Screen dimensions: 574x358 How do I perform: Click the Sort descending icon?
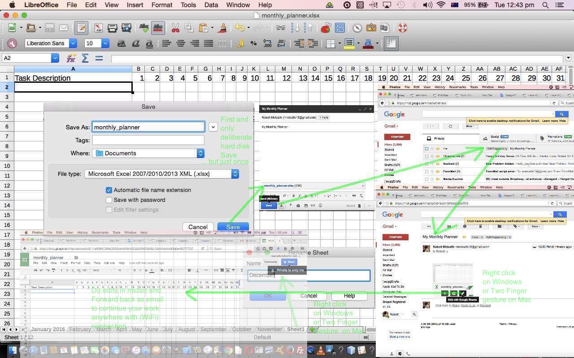click(x=308, y=28)
